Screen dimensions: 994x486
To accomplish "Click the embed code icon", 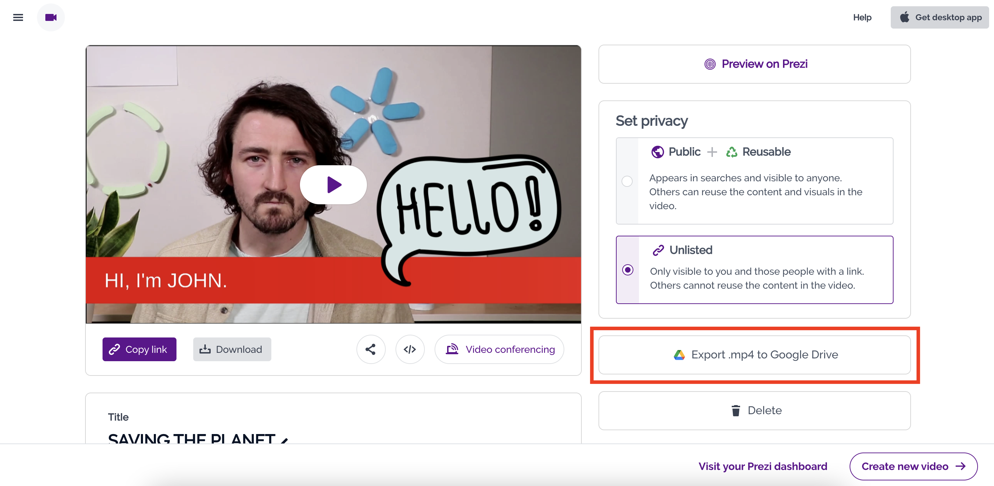I will 410,349.
